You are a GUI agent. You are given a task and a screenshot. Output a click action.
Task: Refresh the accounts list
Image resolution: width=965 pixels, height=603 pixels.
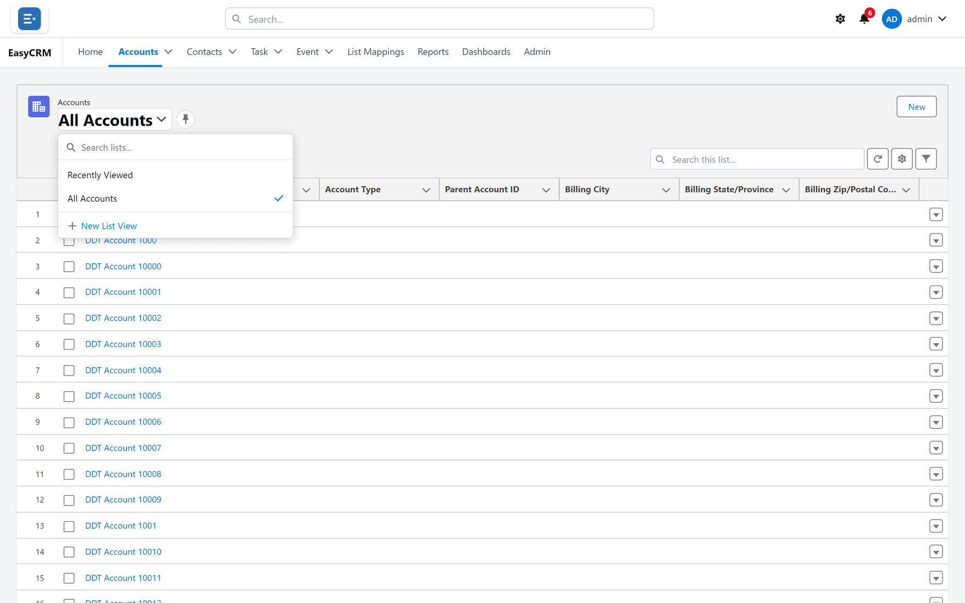878,159
